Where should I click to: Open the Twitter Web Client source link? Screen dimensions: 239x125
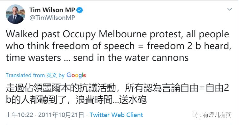click(x=116, y=115)
